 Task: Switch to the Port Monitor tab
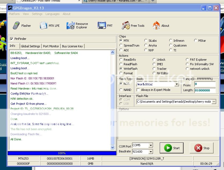[51, 46]
